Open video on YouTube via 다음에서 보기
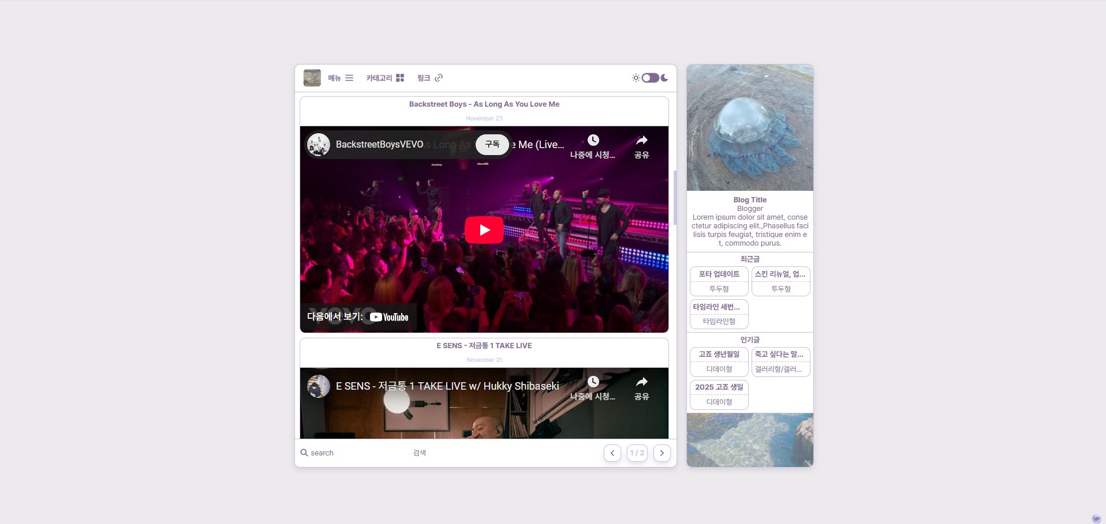 (x=358, y=317)
